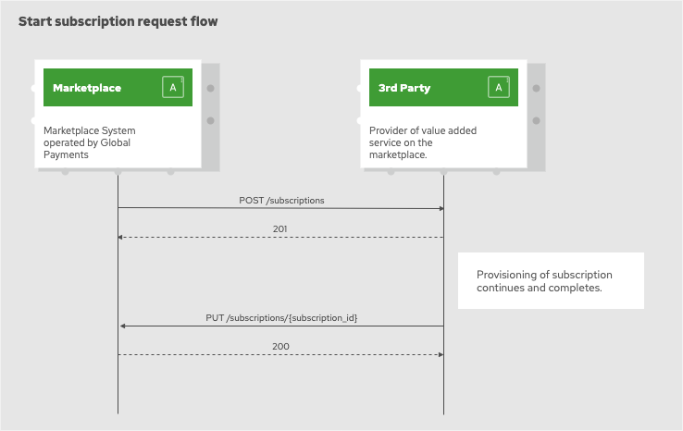Click the POST /subscriptions message label

coord(281,200)
